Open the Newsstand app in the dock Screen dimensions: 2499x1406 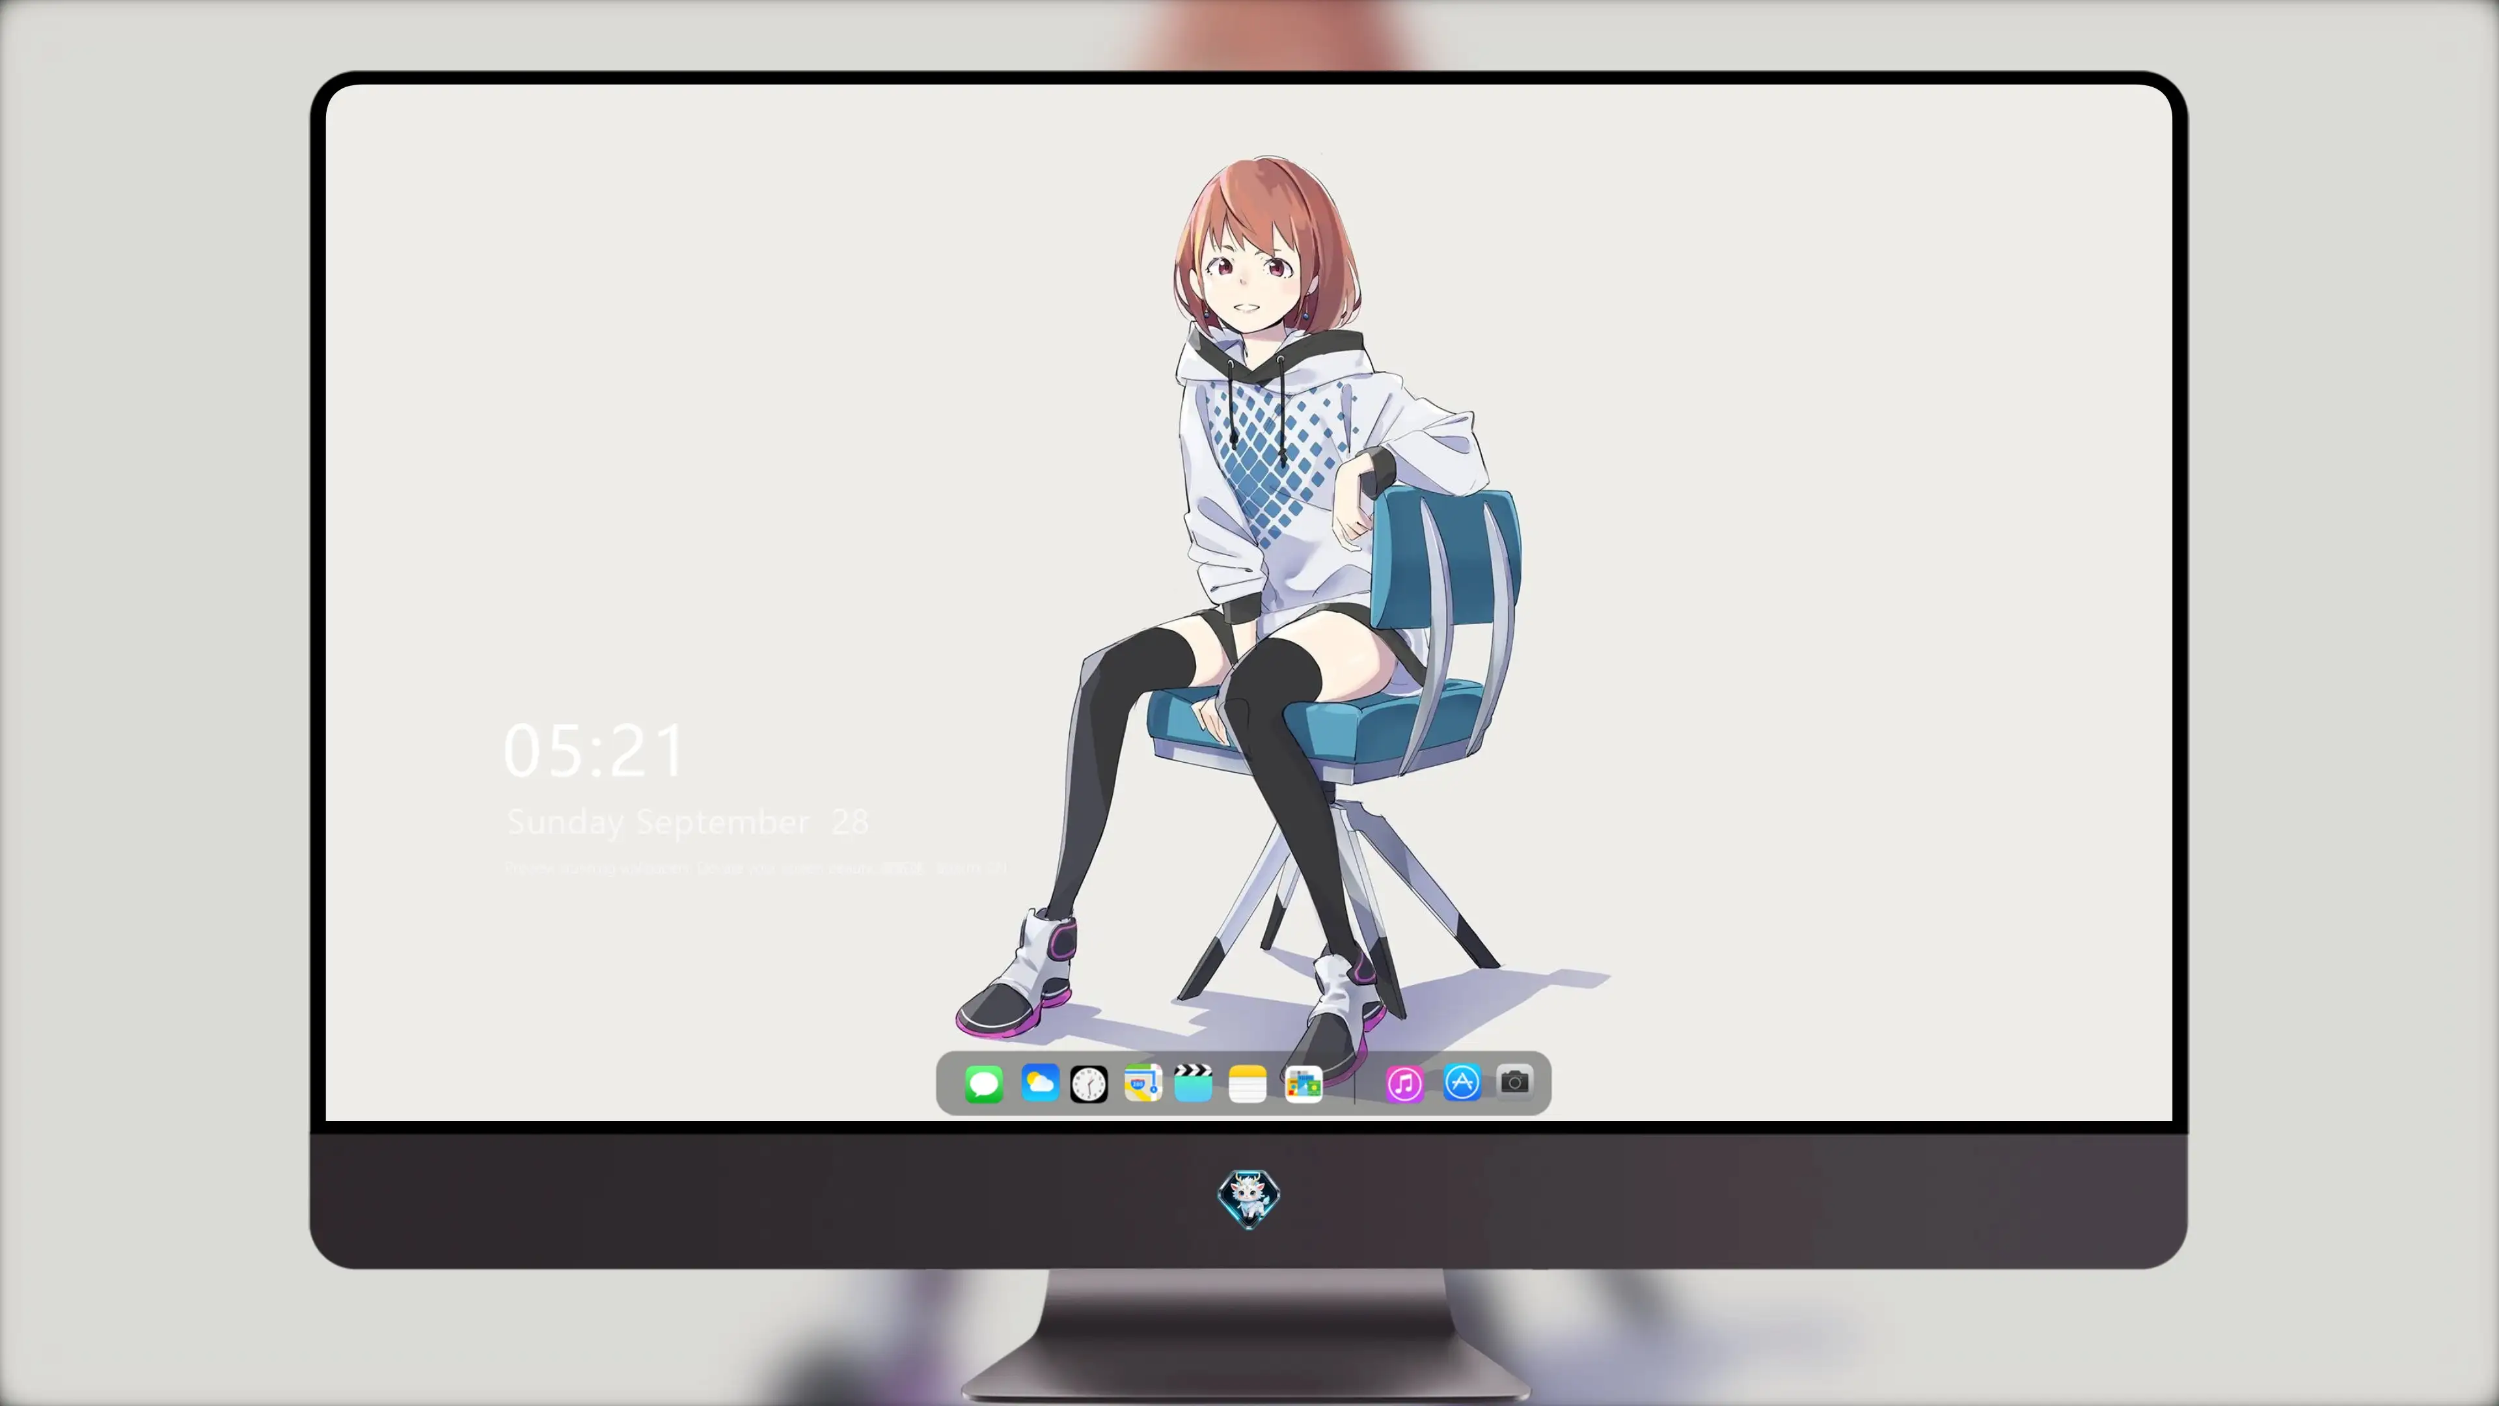point(1303,1084)
